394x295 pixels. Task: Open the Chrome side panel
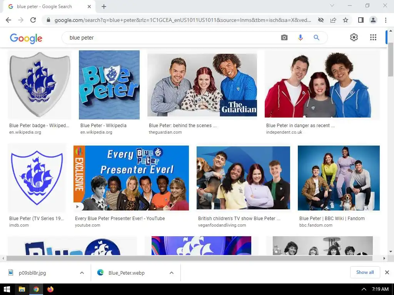coord(361,20)
